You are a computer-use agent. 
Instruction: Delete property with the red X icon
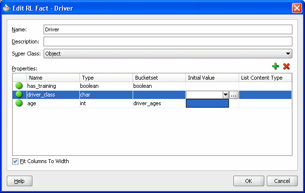286,67
